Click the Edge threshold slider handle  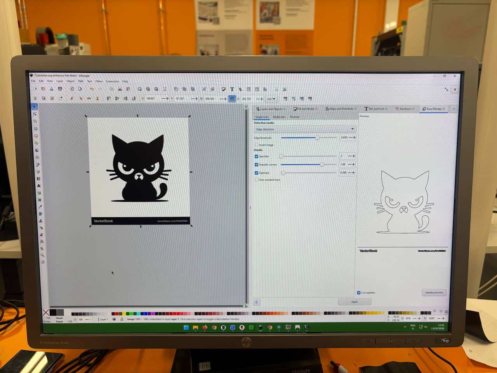tap(317, 138)
